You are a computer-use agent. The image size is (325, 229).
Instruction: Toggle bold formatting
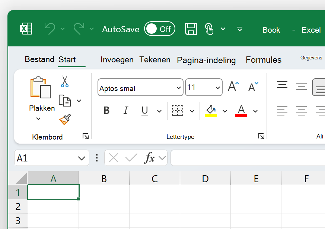click(106, 110)
